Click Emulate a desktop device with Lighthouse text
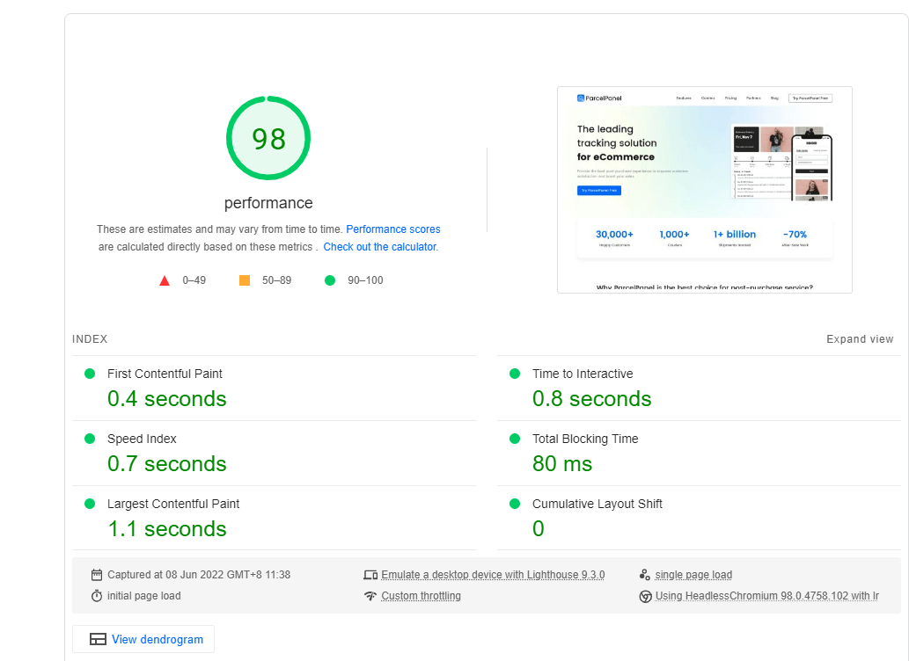This screenshot has width=909, height=661. tap(493, 575)
